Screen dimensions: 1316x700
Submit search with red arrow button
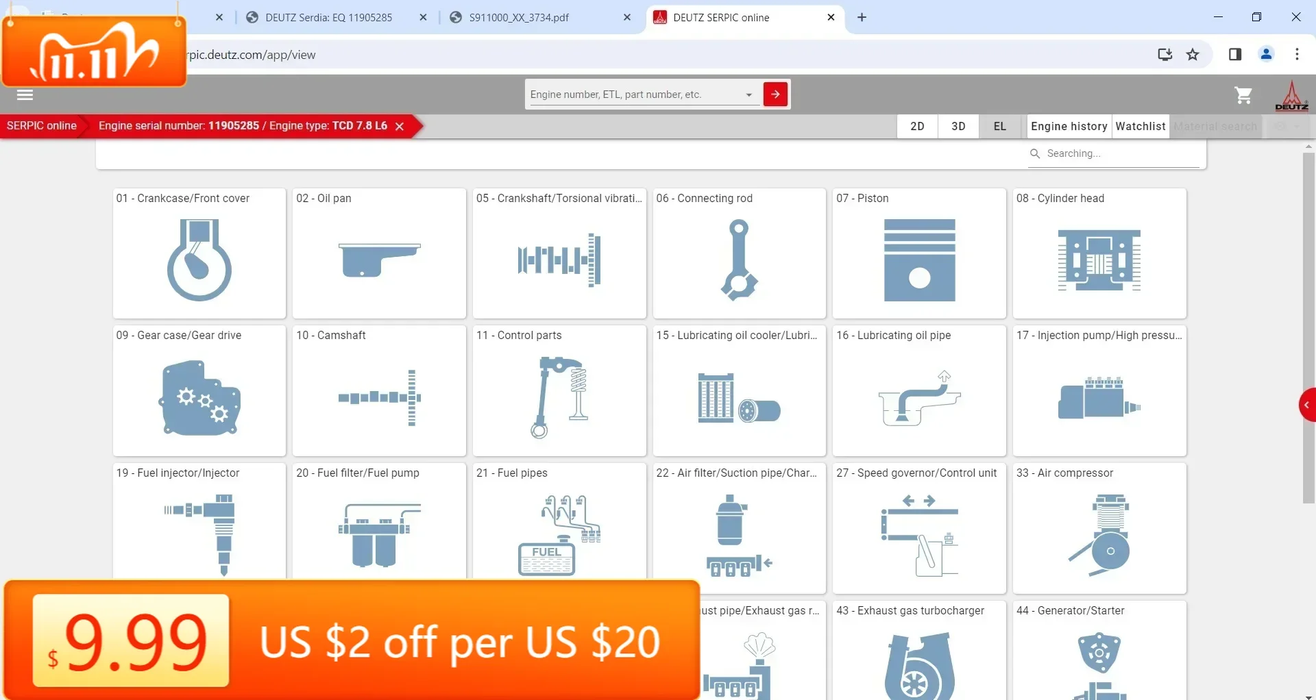775,95
